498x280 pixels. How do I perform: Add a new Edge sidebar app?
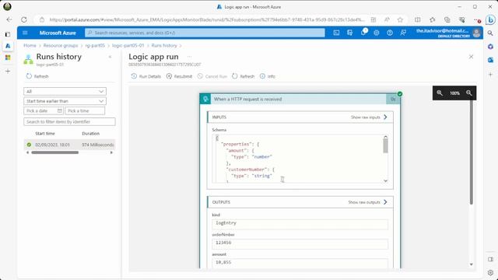coord(490,75)
